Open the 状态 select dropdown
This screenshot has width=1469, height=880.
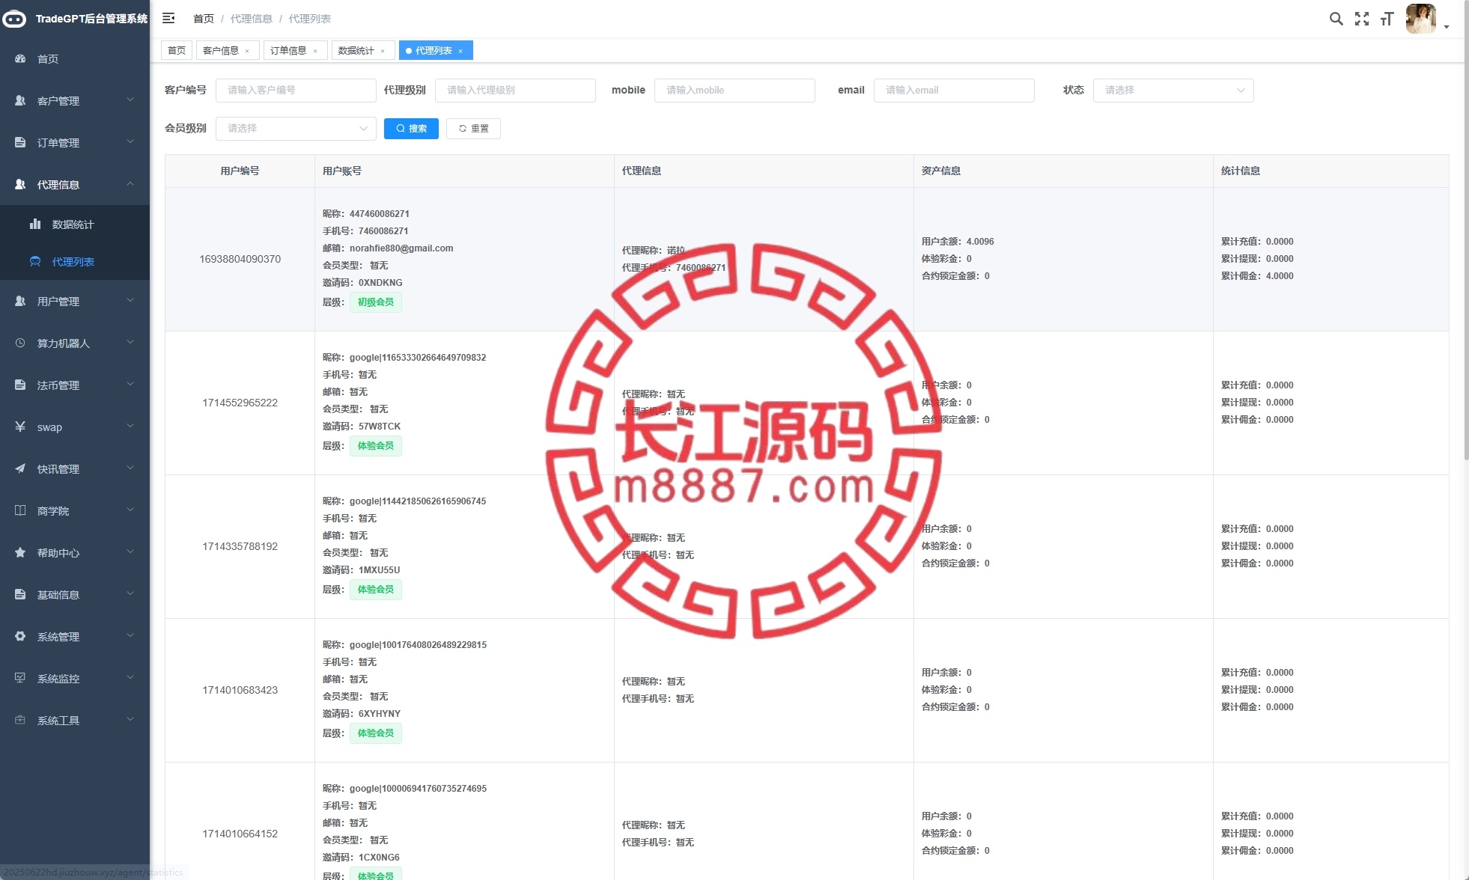pyautogui.click(x=1173, y=91)
